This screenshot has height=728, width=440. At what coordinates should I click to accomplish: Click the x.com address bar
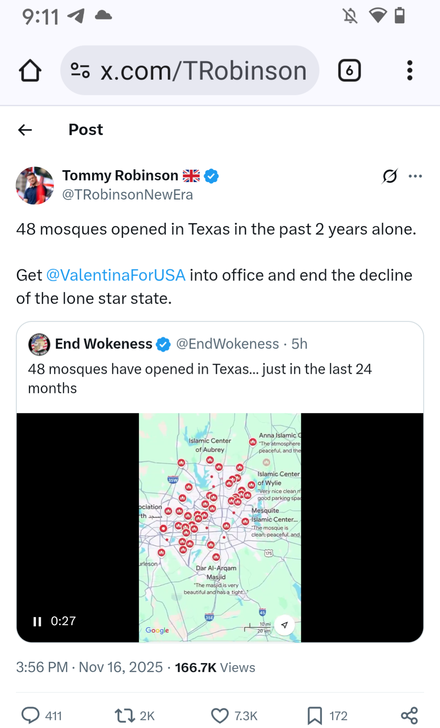click(x=203, y=71)
